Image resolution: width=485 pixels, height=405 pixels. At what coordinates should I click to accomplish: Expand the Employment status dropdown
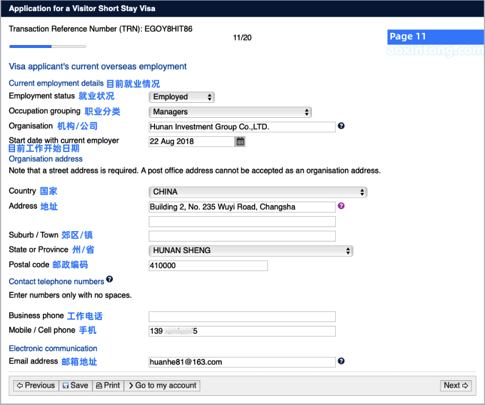point(182,97)
